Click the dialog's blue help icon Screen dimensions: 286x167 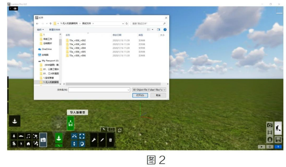pos(165,30)
